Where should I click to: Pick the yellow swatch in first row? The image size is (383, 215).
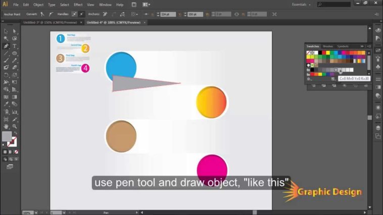tap(328, 52)
